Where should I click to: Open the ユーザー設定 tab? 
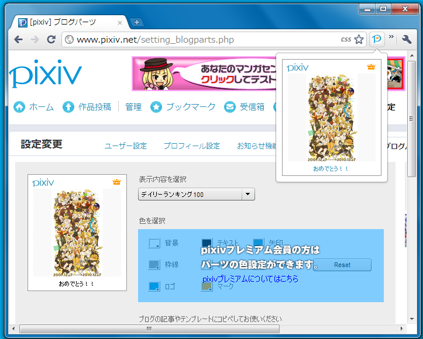click(125, 146)
